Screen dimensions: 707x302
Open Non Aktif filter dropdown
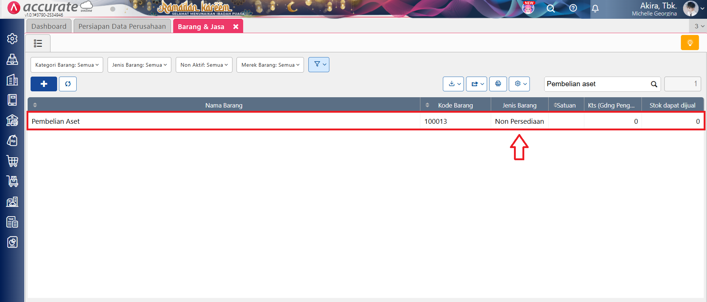tap(204, 65)
